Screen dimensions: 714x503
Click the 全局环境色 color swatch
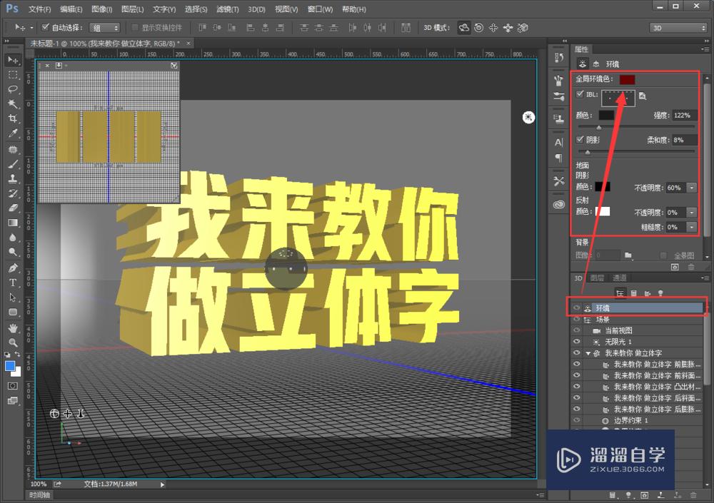tap(627, 79)
